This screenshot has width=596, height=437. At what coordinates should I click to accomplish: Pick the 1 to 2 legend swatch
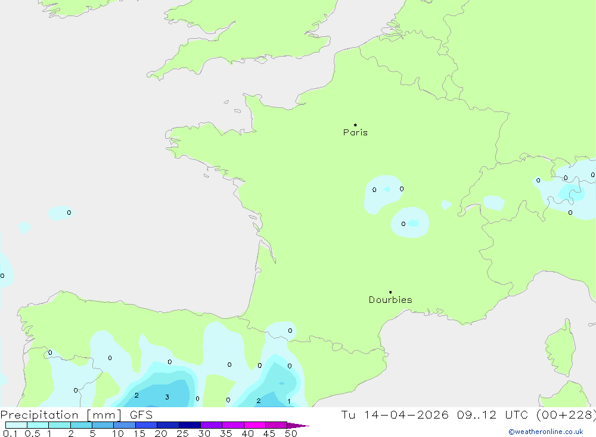tap(60, 425)
